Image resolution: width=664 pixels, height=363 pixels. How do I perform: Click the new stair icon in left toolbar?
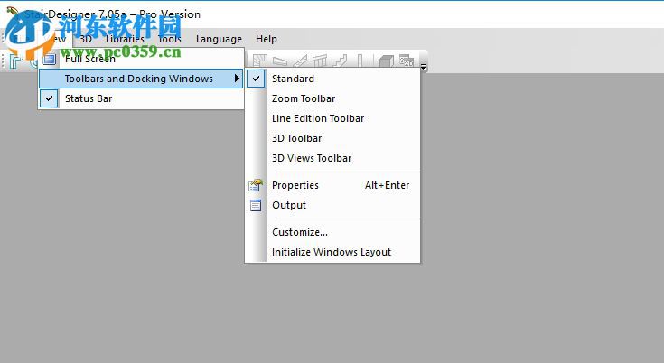coord(15,60)
